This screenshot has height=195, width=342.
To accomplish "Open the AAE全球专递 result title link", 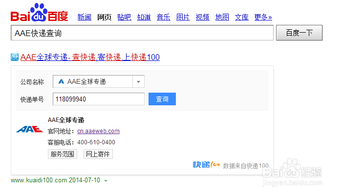I will click(x=90, y=57).
